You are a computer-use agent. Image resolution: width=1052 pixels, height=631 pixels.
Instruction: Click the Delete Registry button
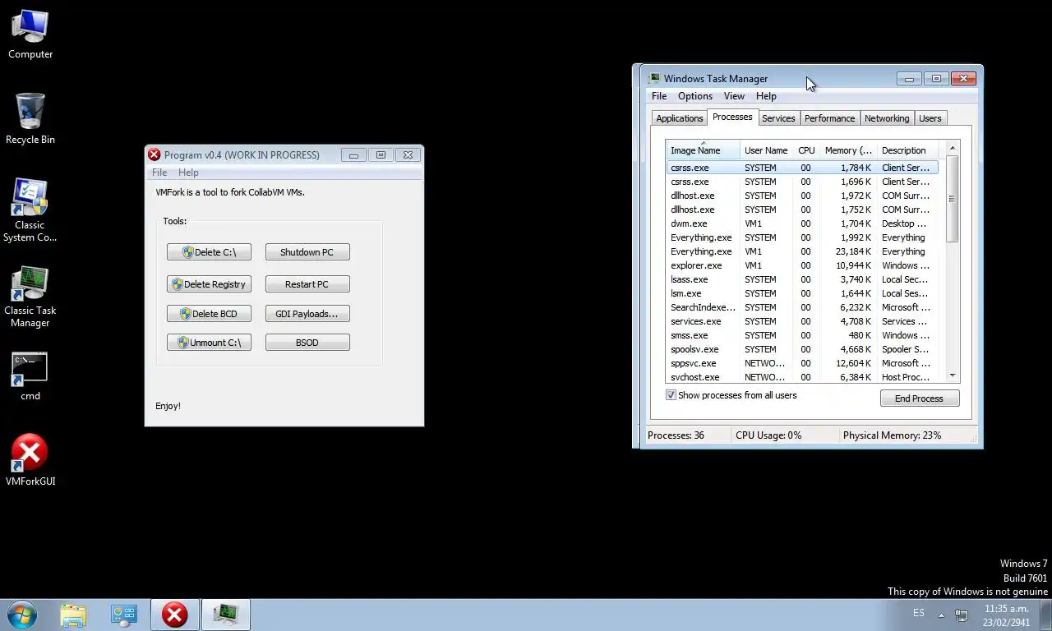[x=209, y=284]
